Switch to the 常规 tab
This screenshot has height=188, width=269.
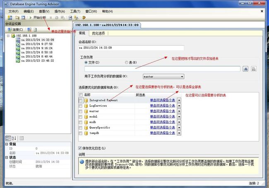(x=82, y=33)
